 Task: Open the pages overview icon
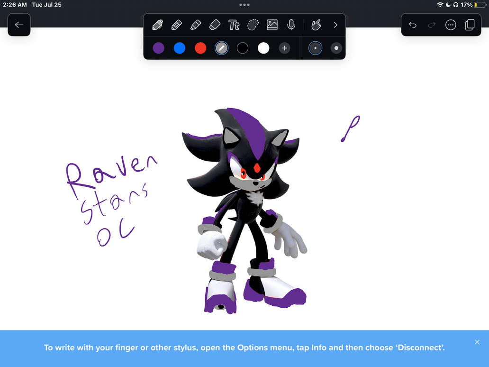coord(470,25)
